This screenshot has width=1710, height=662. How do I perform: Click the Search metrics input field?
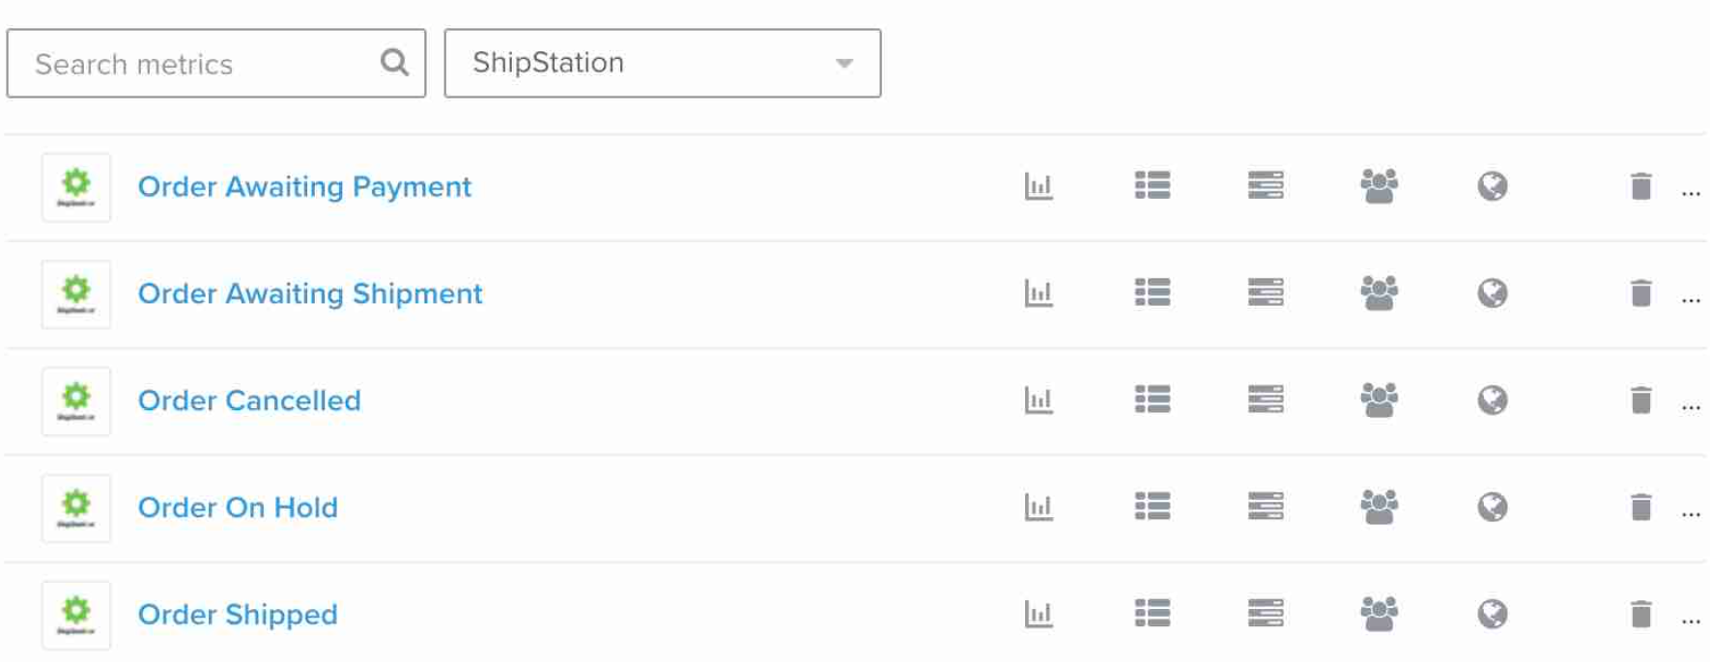pyautogui.click(x=193, y=64)
